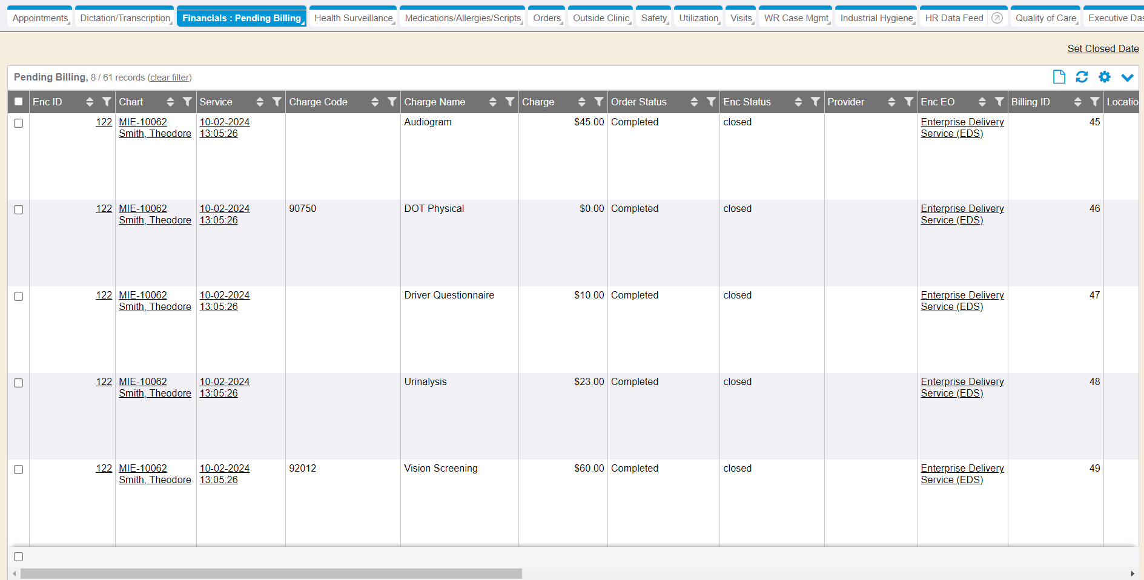
Task: Select the Urinalysis row checkbox
Action: click(x=19, y=383)
